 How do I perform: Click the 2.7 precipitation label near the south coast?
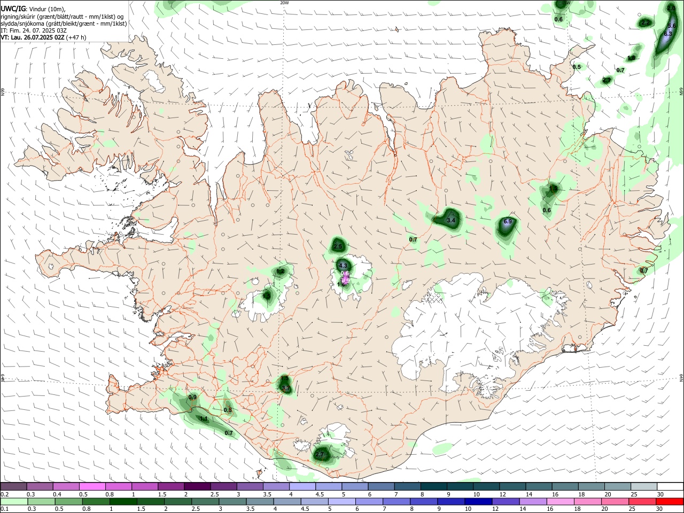320,455
